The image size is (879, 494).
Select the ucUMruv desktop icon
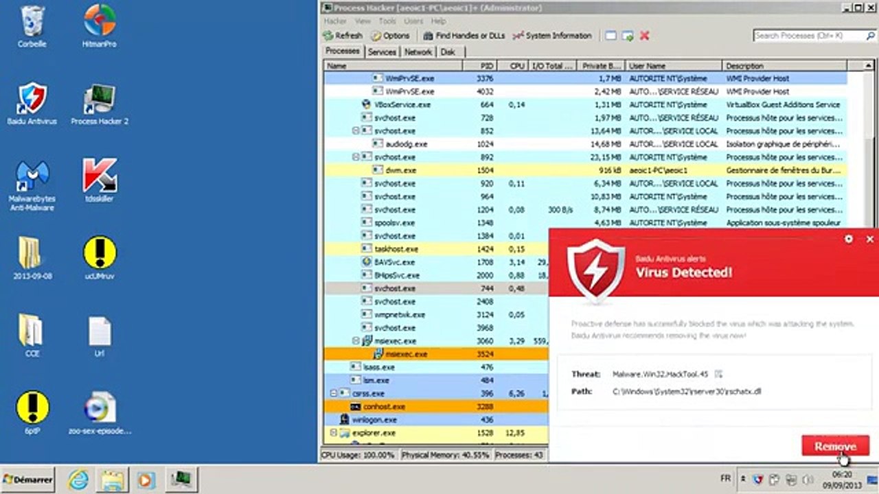pos(100,258)
